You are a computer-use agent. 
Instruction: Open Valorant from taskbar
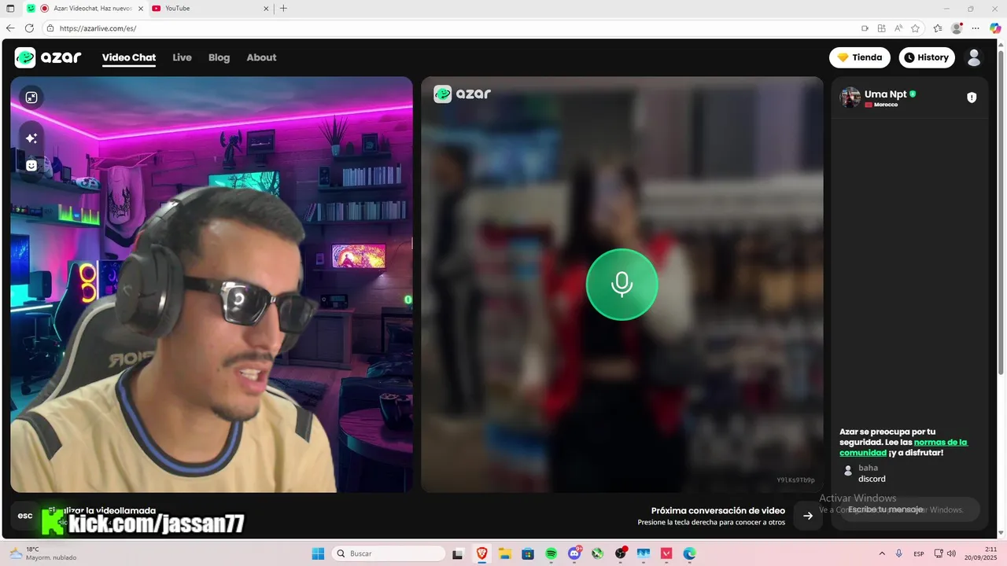[x=667, y=553]
